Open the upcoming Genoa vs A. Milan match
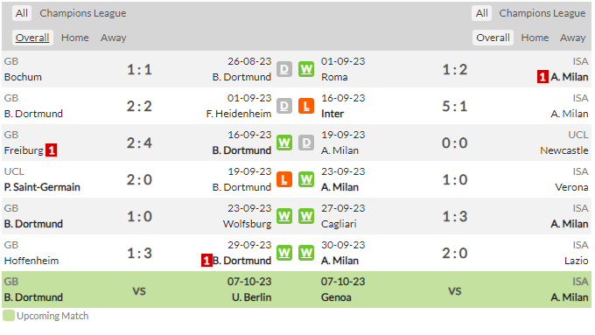Viewport: 595px width, 335px height. 455,290
